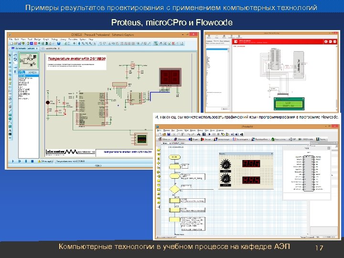Screen dimensions: 344x258
Task: Click the L library button beside P
Action: click(x=24, y=72)
